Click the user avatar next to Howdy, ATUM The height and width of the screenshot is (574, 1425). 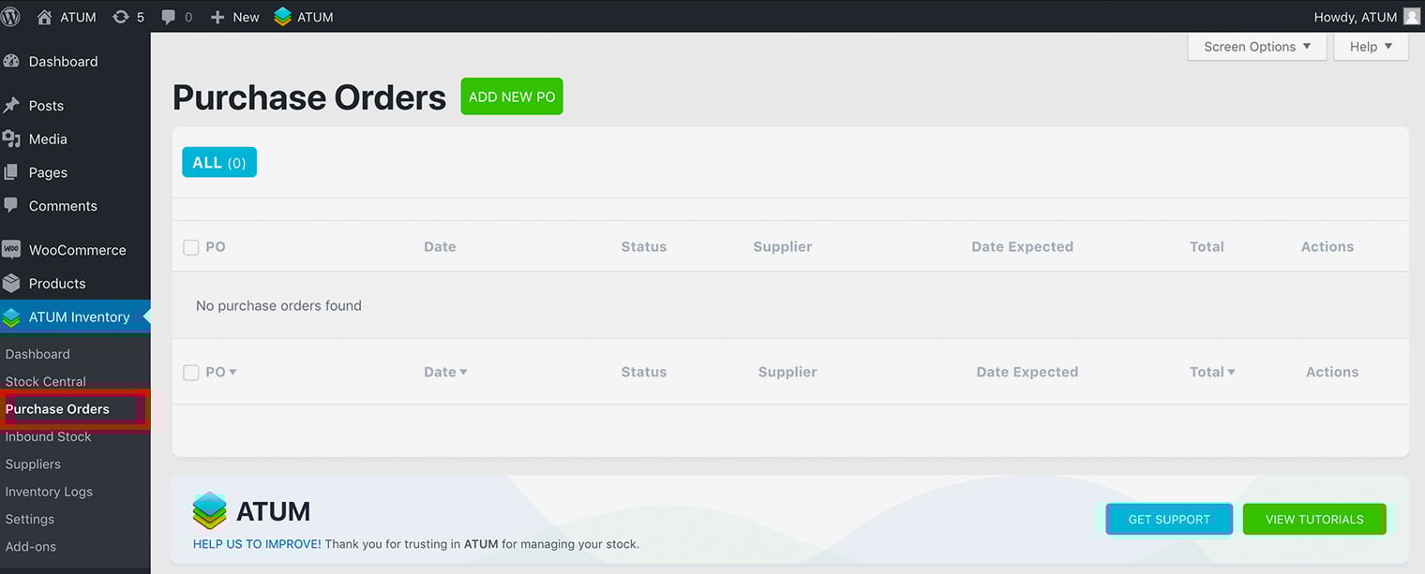[x=1412, y=17]
